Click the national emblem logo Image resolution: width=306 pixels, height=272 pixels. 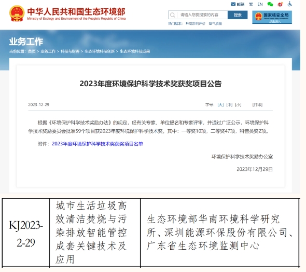coord(17,13)
